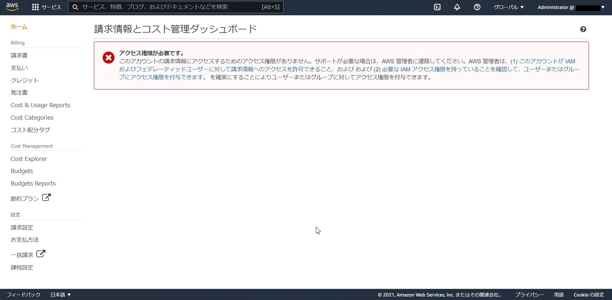Open お支払方法 page
Screen dimensions: 612x300
(x=25, y=240)
